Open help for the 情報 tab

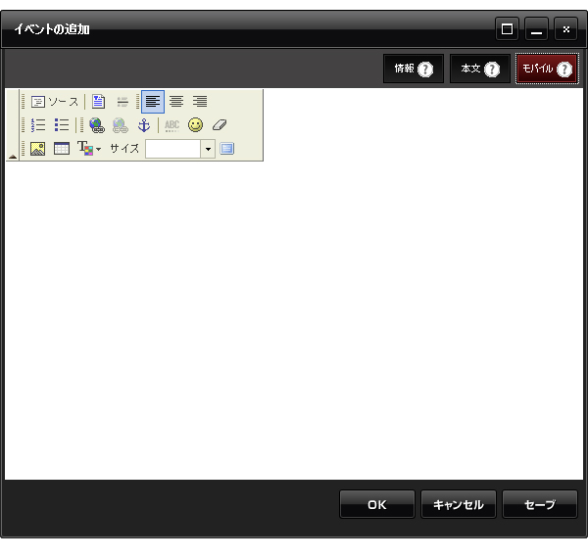pos(425,70)
